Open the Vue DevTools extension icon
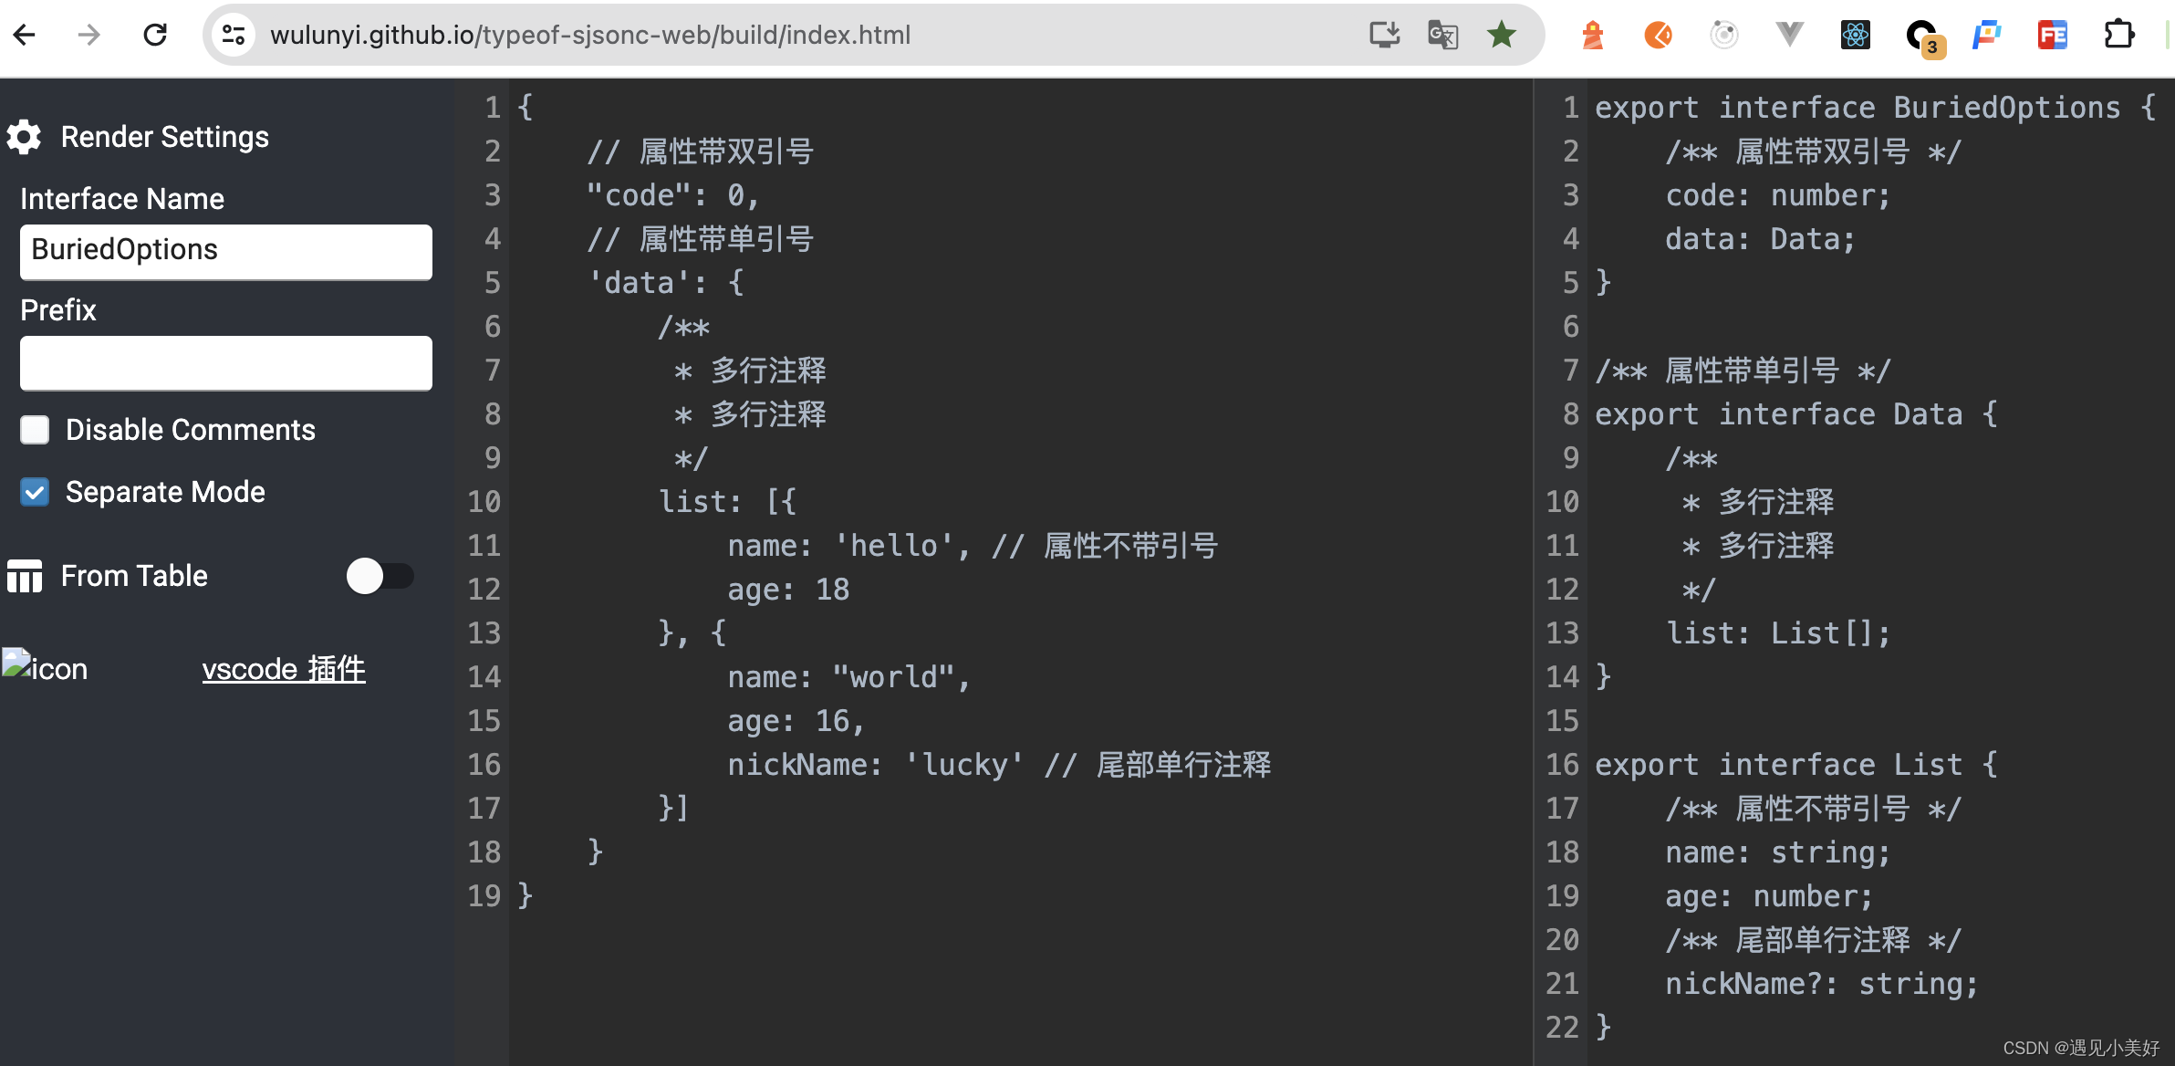 coord(1789,35)
